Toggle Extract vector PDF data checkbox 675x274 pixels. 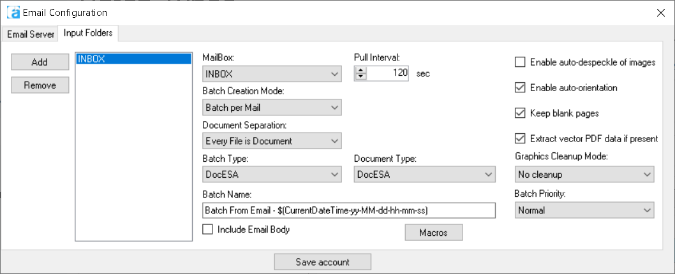[x=520, y=138]
